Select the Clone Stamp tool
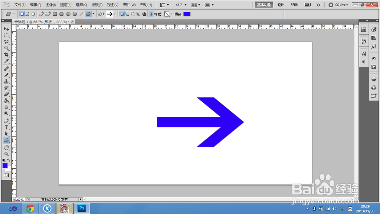 click(6, 81)
